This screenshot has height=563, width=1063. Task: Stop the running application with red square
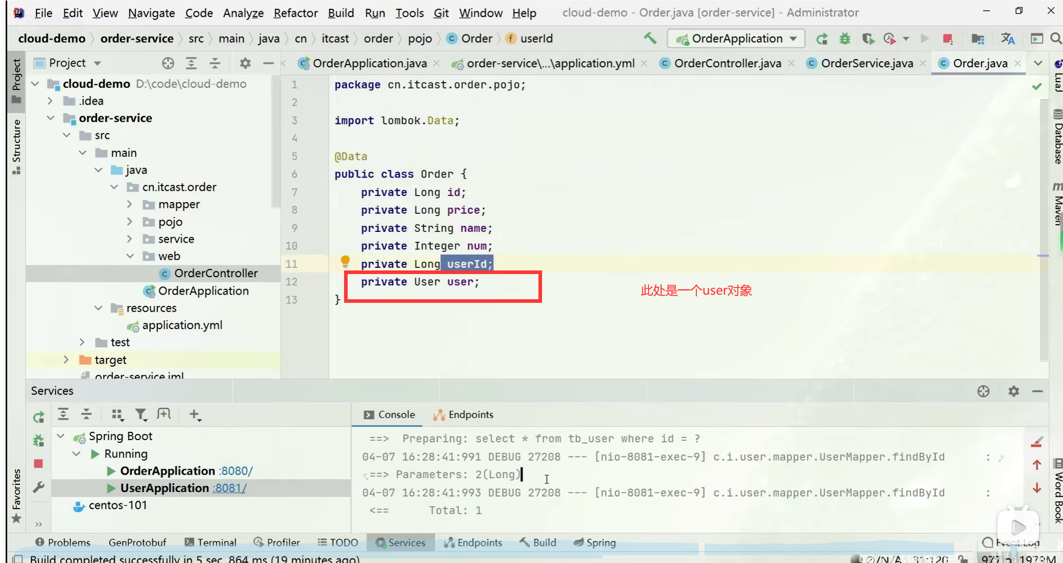947,39
